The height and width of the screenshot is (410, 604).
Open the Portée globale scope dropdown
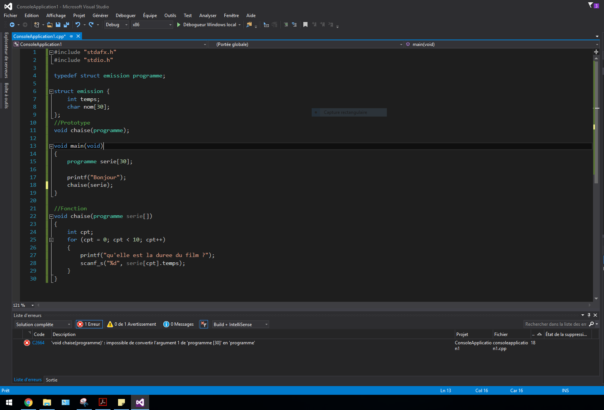click(x=306, y=44)
